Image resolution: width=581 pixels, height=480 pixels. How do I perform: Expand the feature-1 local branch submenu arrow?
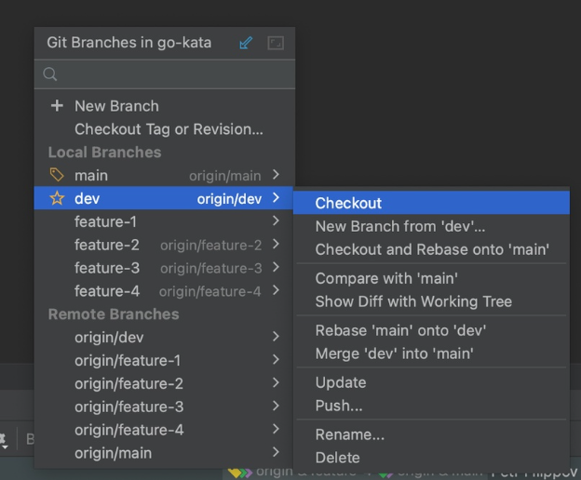[277, 221]
